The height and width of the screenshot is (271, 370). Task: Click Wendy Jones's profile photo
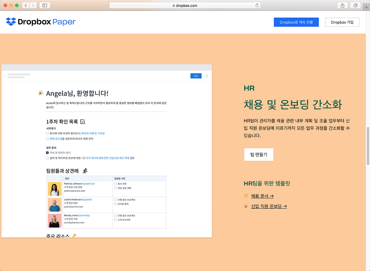click(55, 221)
